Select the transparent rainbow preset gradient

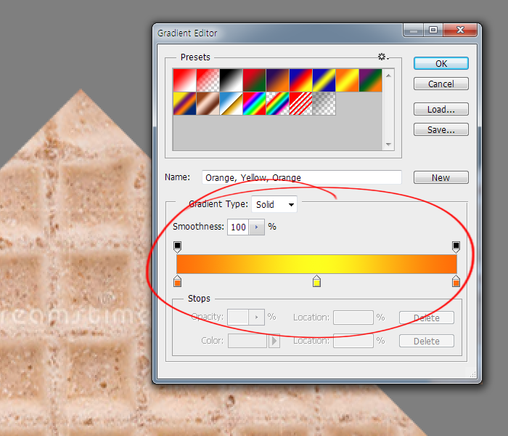(x=278, y=103)
